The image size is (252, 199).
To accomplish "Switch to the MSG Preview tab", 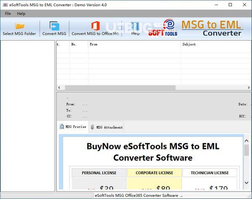I will [73, 127].
